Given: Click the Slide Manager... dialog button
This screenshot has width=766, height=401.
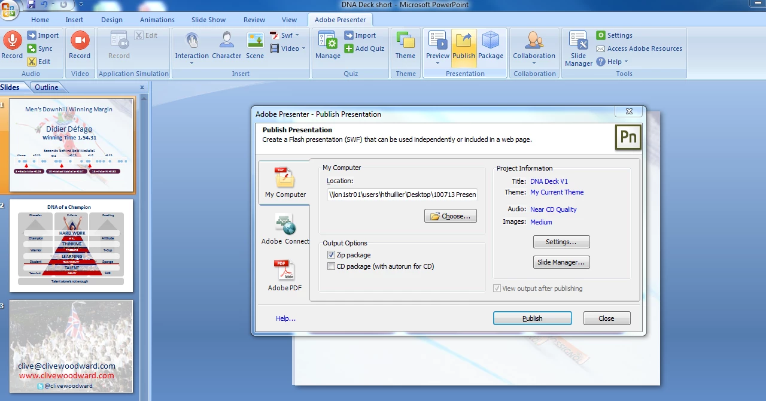Looking at the screenshot, I should click(x=561, y=262).
